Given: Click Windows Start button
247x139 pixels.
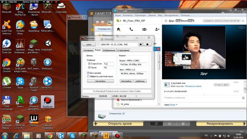Looking at the screenshot, I should click(x=5, y=136).
